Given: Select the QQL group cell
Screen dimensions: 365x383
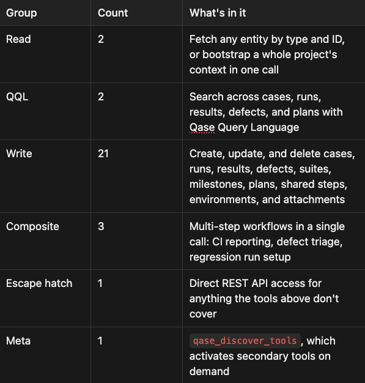Looking at the screenshot, I should click(x=17, y=97).
